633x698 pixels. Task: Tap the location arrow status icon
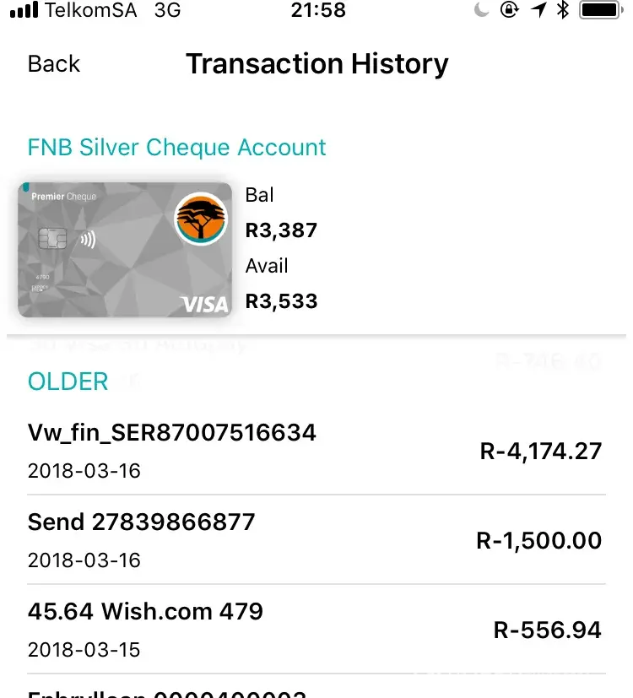538,11
